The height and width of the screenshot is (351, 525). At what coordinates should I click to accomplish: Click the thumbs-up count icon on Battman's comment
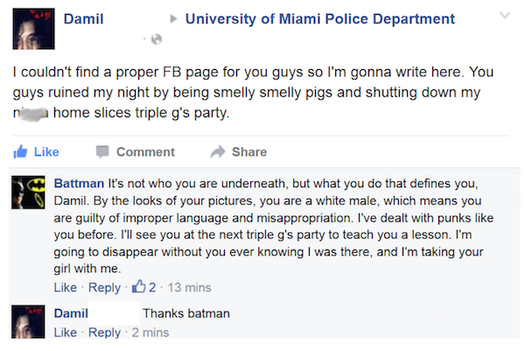(138, 287)
